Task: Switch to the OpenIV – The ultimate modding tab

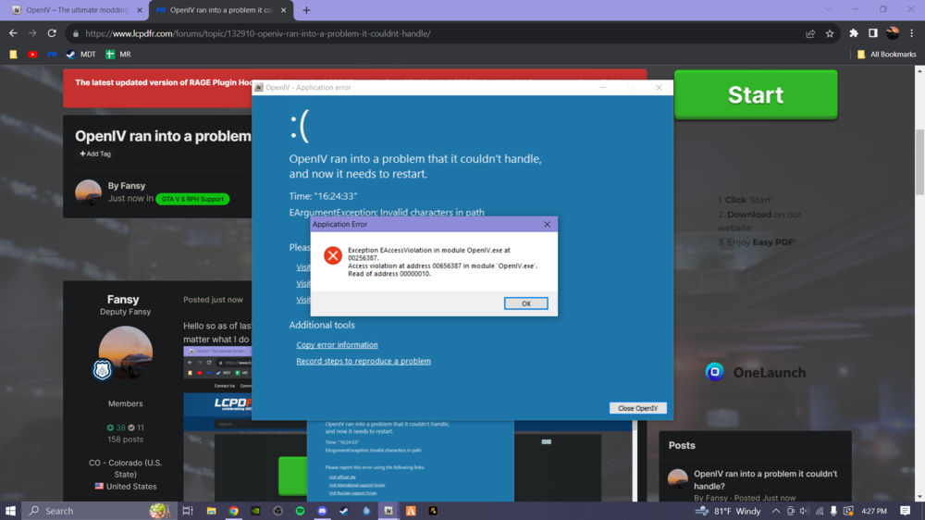Action: (x=77, y=10)
